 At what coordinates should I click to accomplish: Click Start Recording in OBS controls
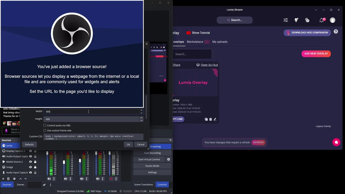click(x=152, y=153)
